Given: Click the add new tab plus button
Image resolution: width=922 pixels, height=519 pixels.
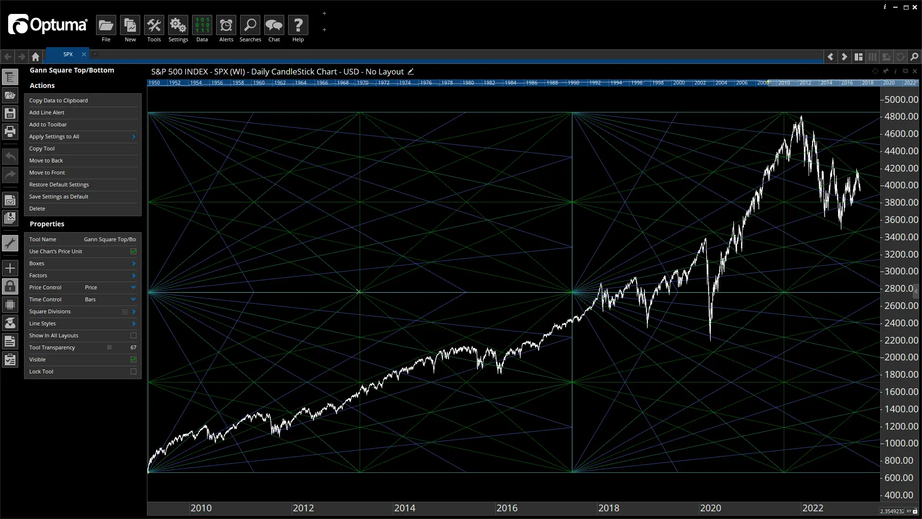Looking at the screenshot, I should click(95, 54).
